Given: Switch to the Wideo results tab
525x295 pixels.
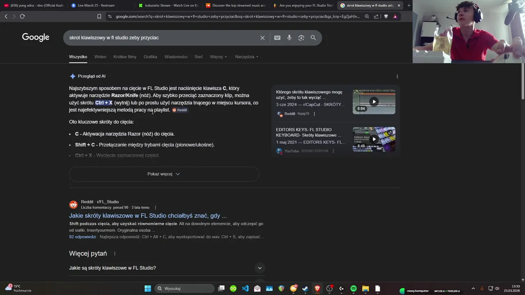Looking at the screenshot, I should tap(100, 57).
